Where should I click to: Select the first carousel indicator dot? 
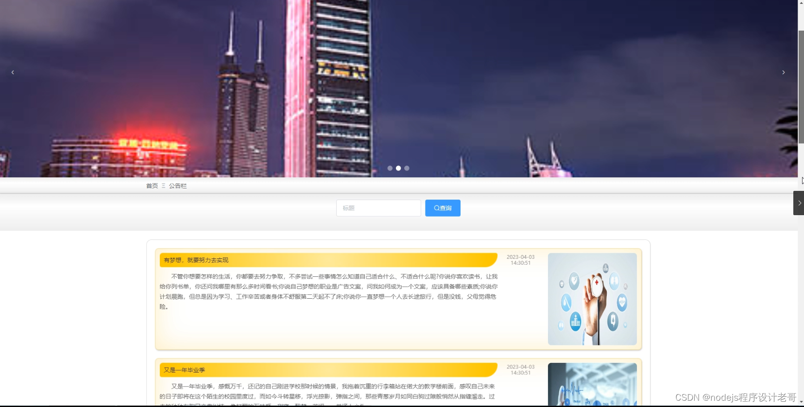coord(390,168)
